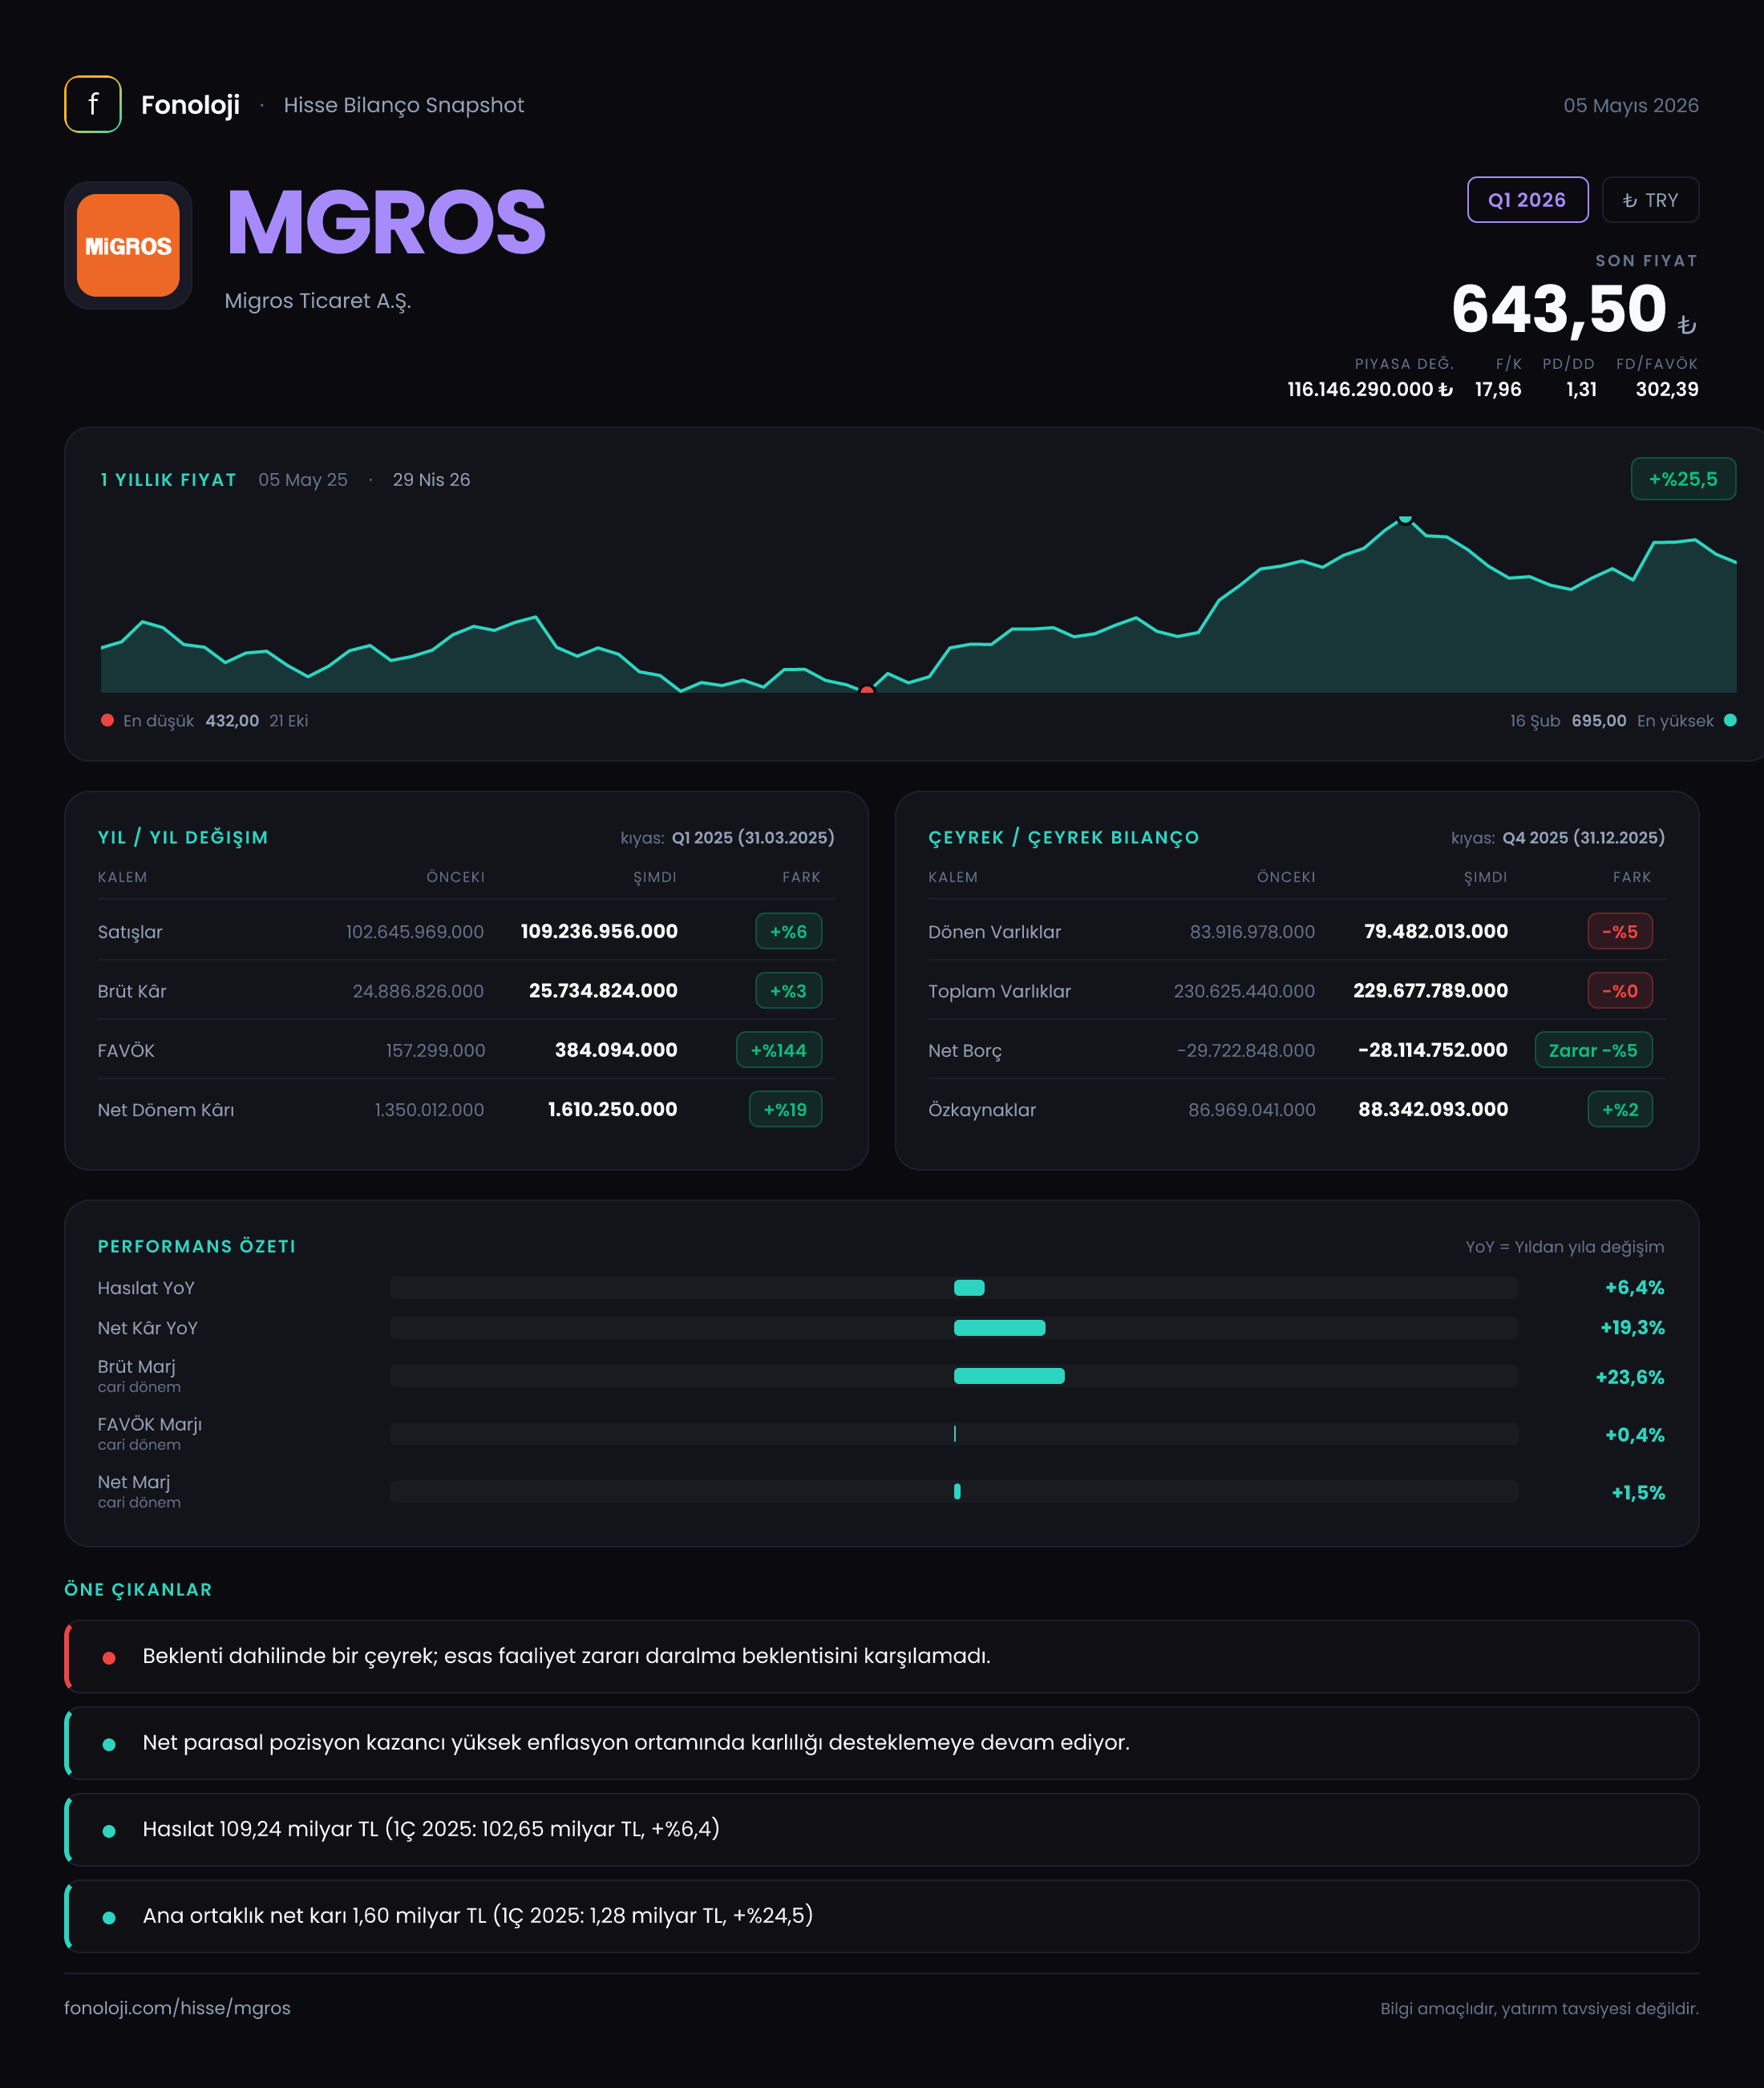
Task: Click bullet of 'Net parasal pozisyon' highlight
Action: pos(109,1745)
